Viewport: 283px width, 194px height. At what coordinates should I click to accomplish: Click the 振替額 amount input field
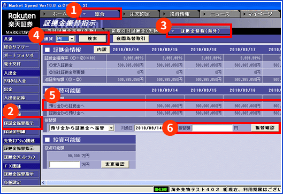[x=212, y=128]
